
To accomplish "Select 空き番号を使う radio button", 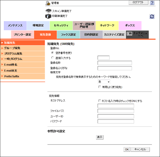I will pos(52,53).
